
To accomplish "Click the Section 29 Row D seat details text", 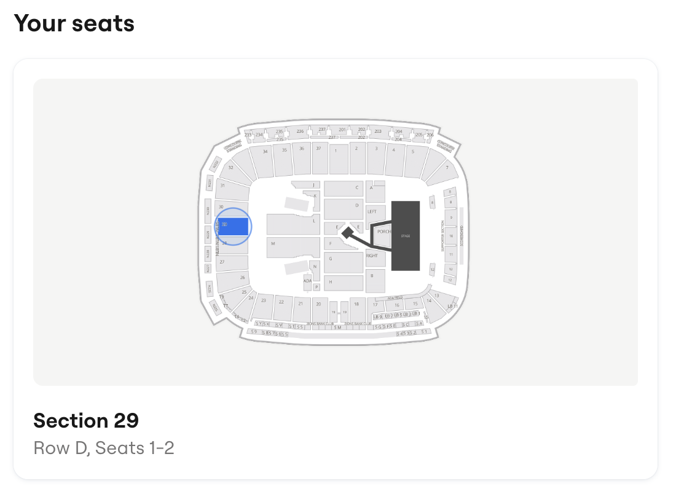I will pos(104,448).
